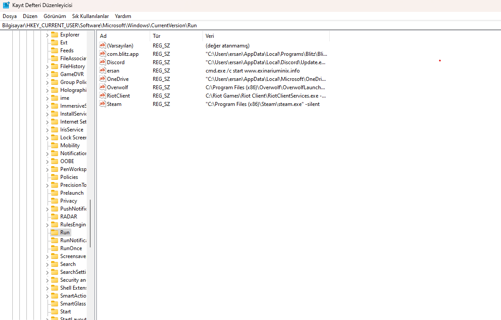Expand the OOBE key chevron
The width and height of the screenshot is (501, 320).
[47, 161]
